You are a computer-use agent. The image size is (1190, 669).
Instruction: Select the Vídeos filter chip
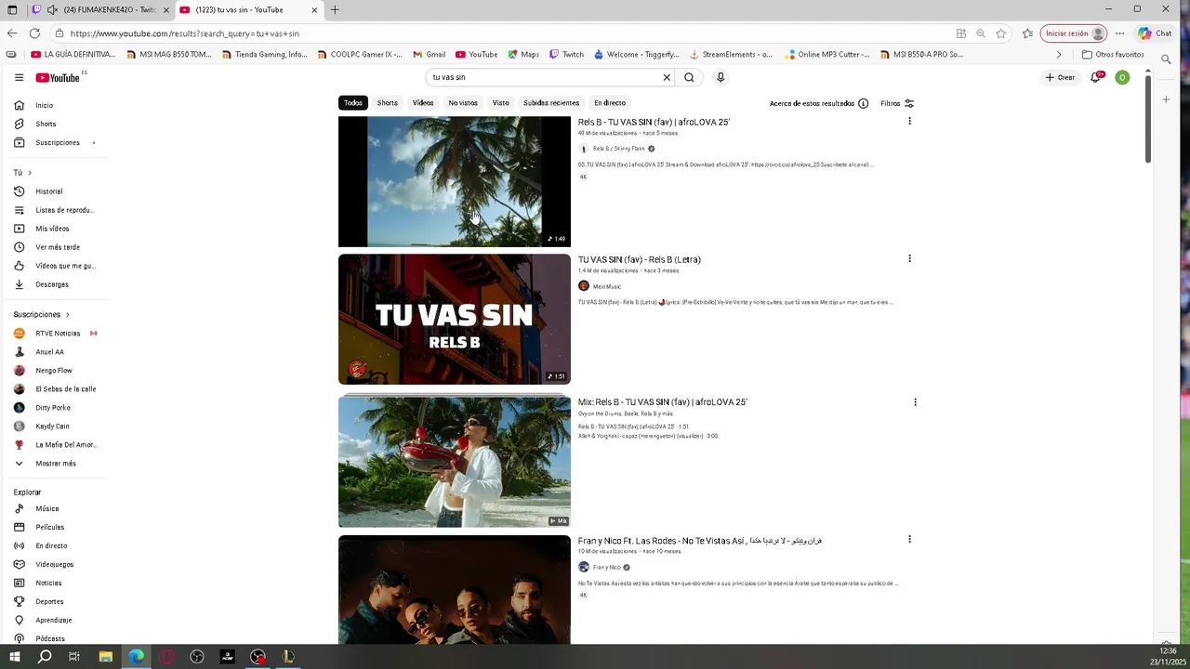(423, 103)
